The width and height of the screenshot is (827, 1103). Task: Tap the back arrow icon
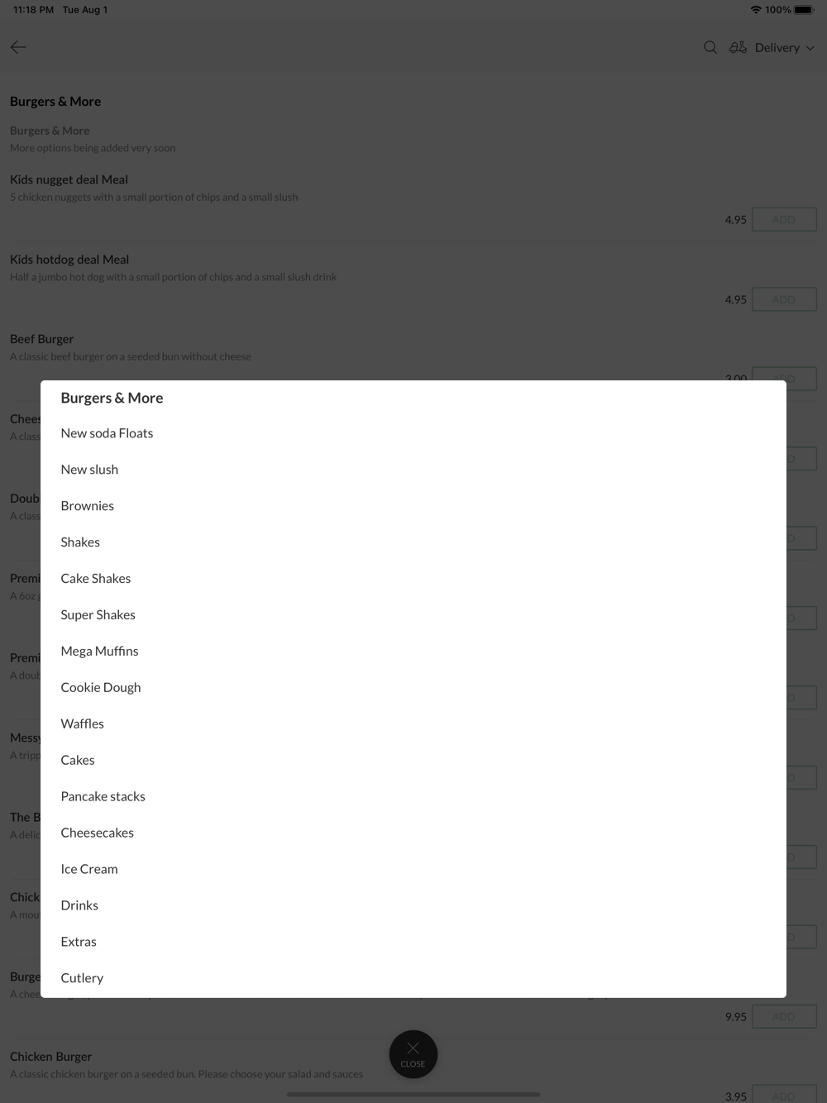point(18,47)
